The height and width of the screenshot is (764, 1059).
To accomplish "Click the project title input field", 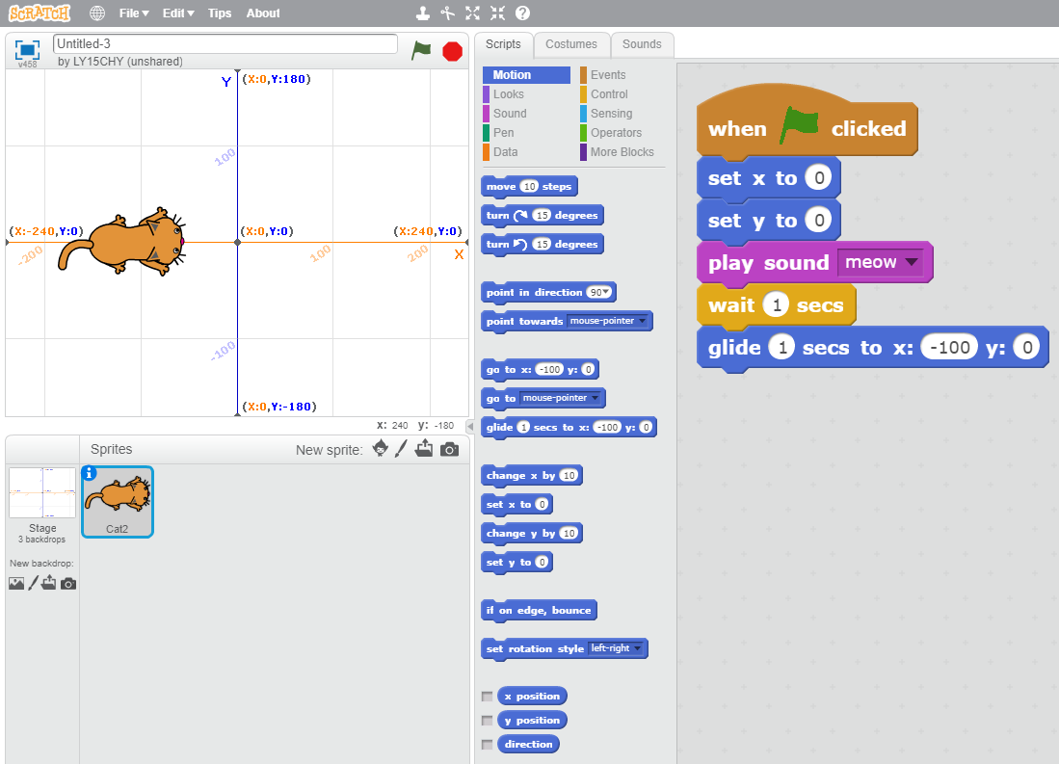I will tap(225, 44).
